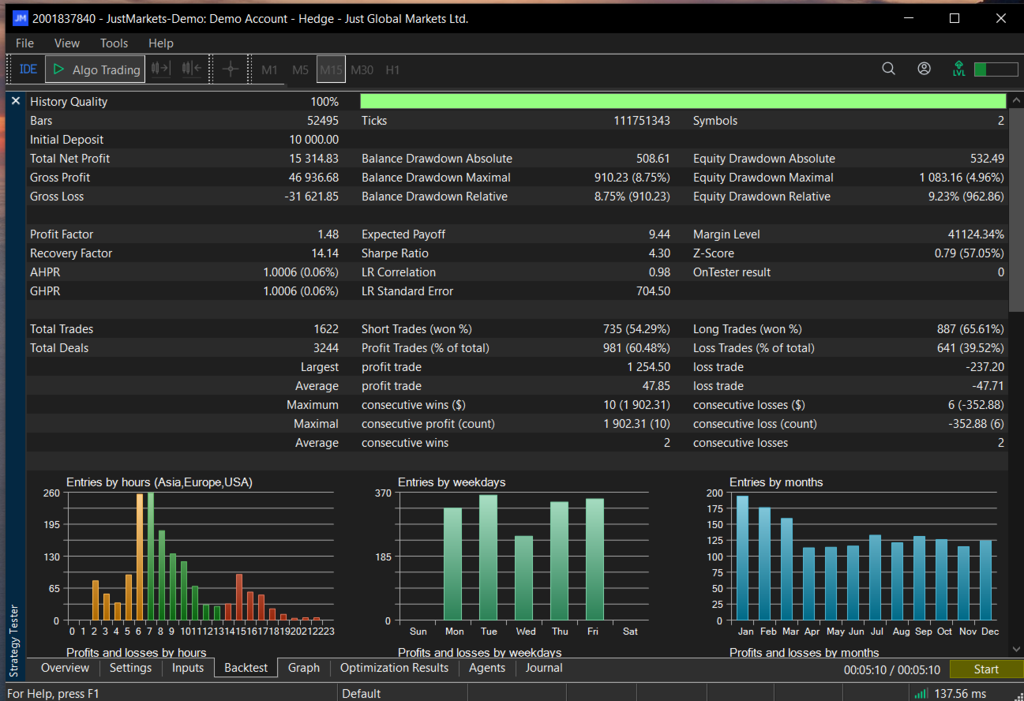This screenshot has width=1024, height=701.
Task: Open the Optimization Results tab
Action: click(394, 668)
